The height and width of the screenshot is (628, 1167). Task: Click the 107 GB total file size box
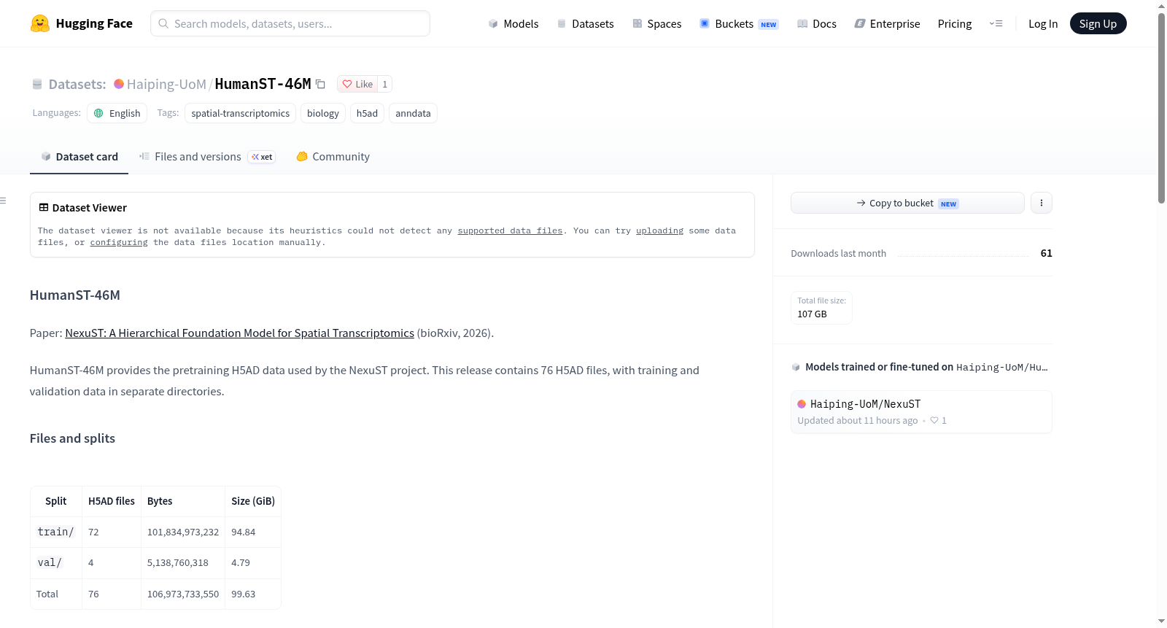tap(821, 308)
